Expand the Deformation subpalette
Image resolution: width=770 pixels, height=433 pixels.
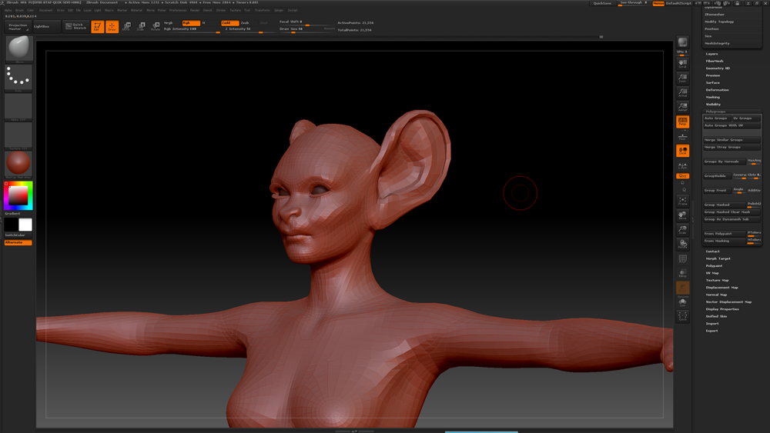coord(717,90)
